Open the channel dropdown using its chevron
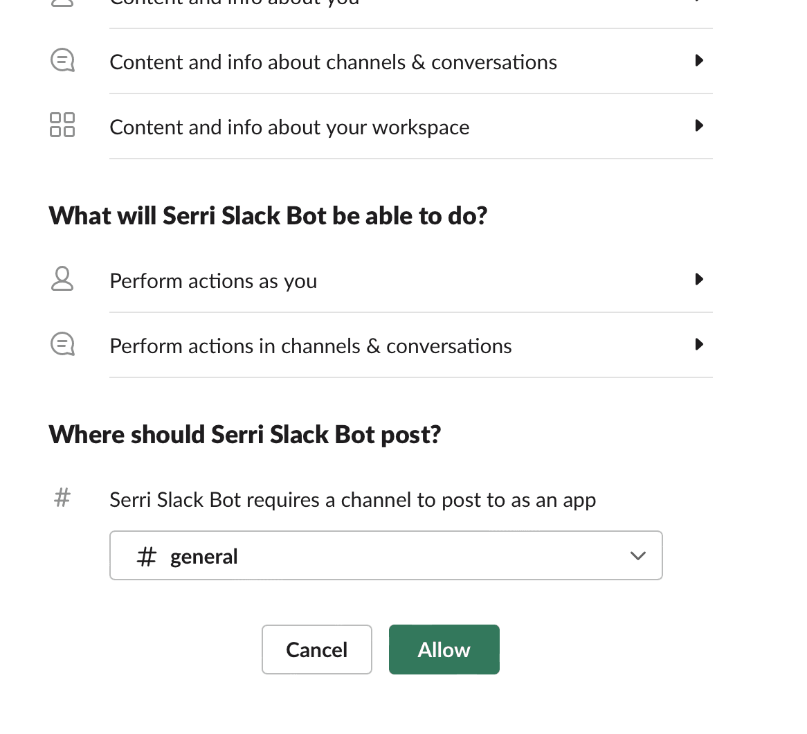Viewport: 807px width, 734px height. pos(637,555)
